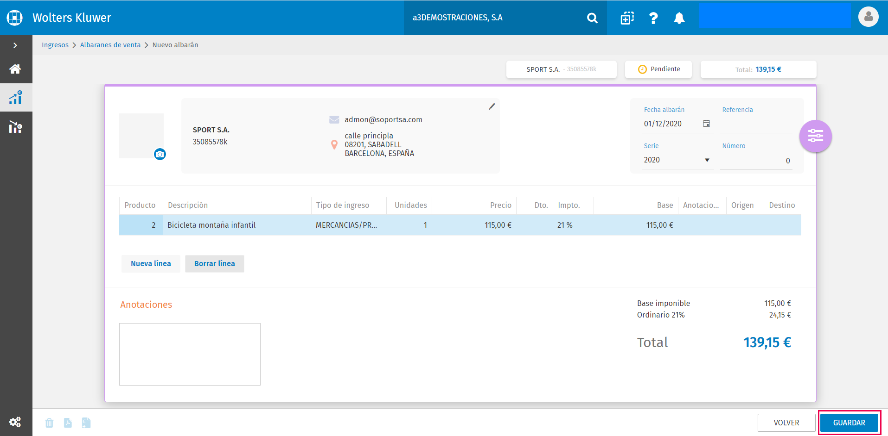Upload customer photo via camera icon
888x436 pixels.
tap(160, 154)
